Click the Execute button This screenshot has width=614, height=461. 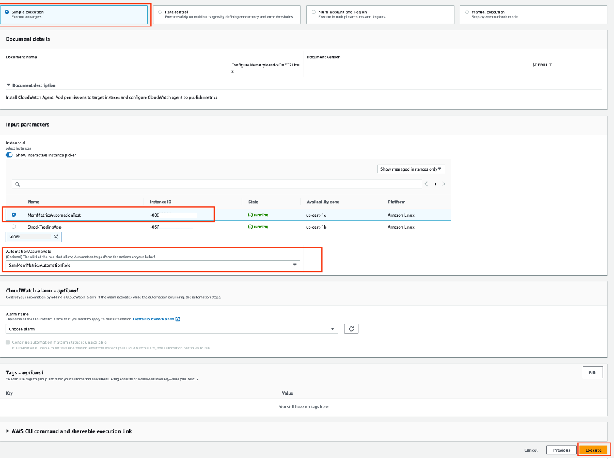(592, 450)
